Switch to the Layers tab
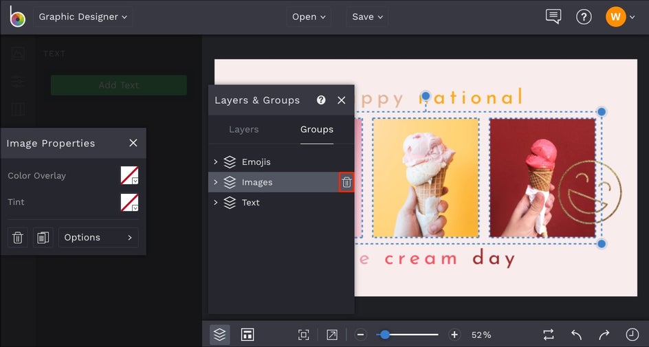 point(244,129)
